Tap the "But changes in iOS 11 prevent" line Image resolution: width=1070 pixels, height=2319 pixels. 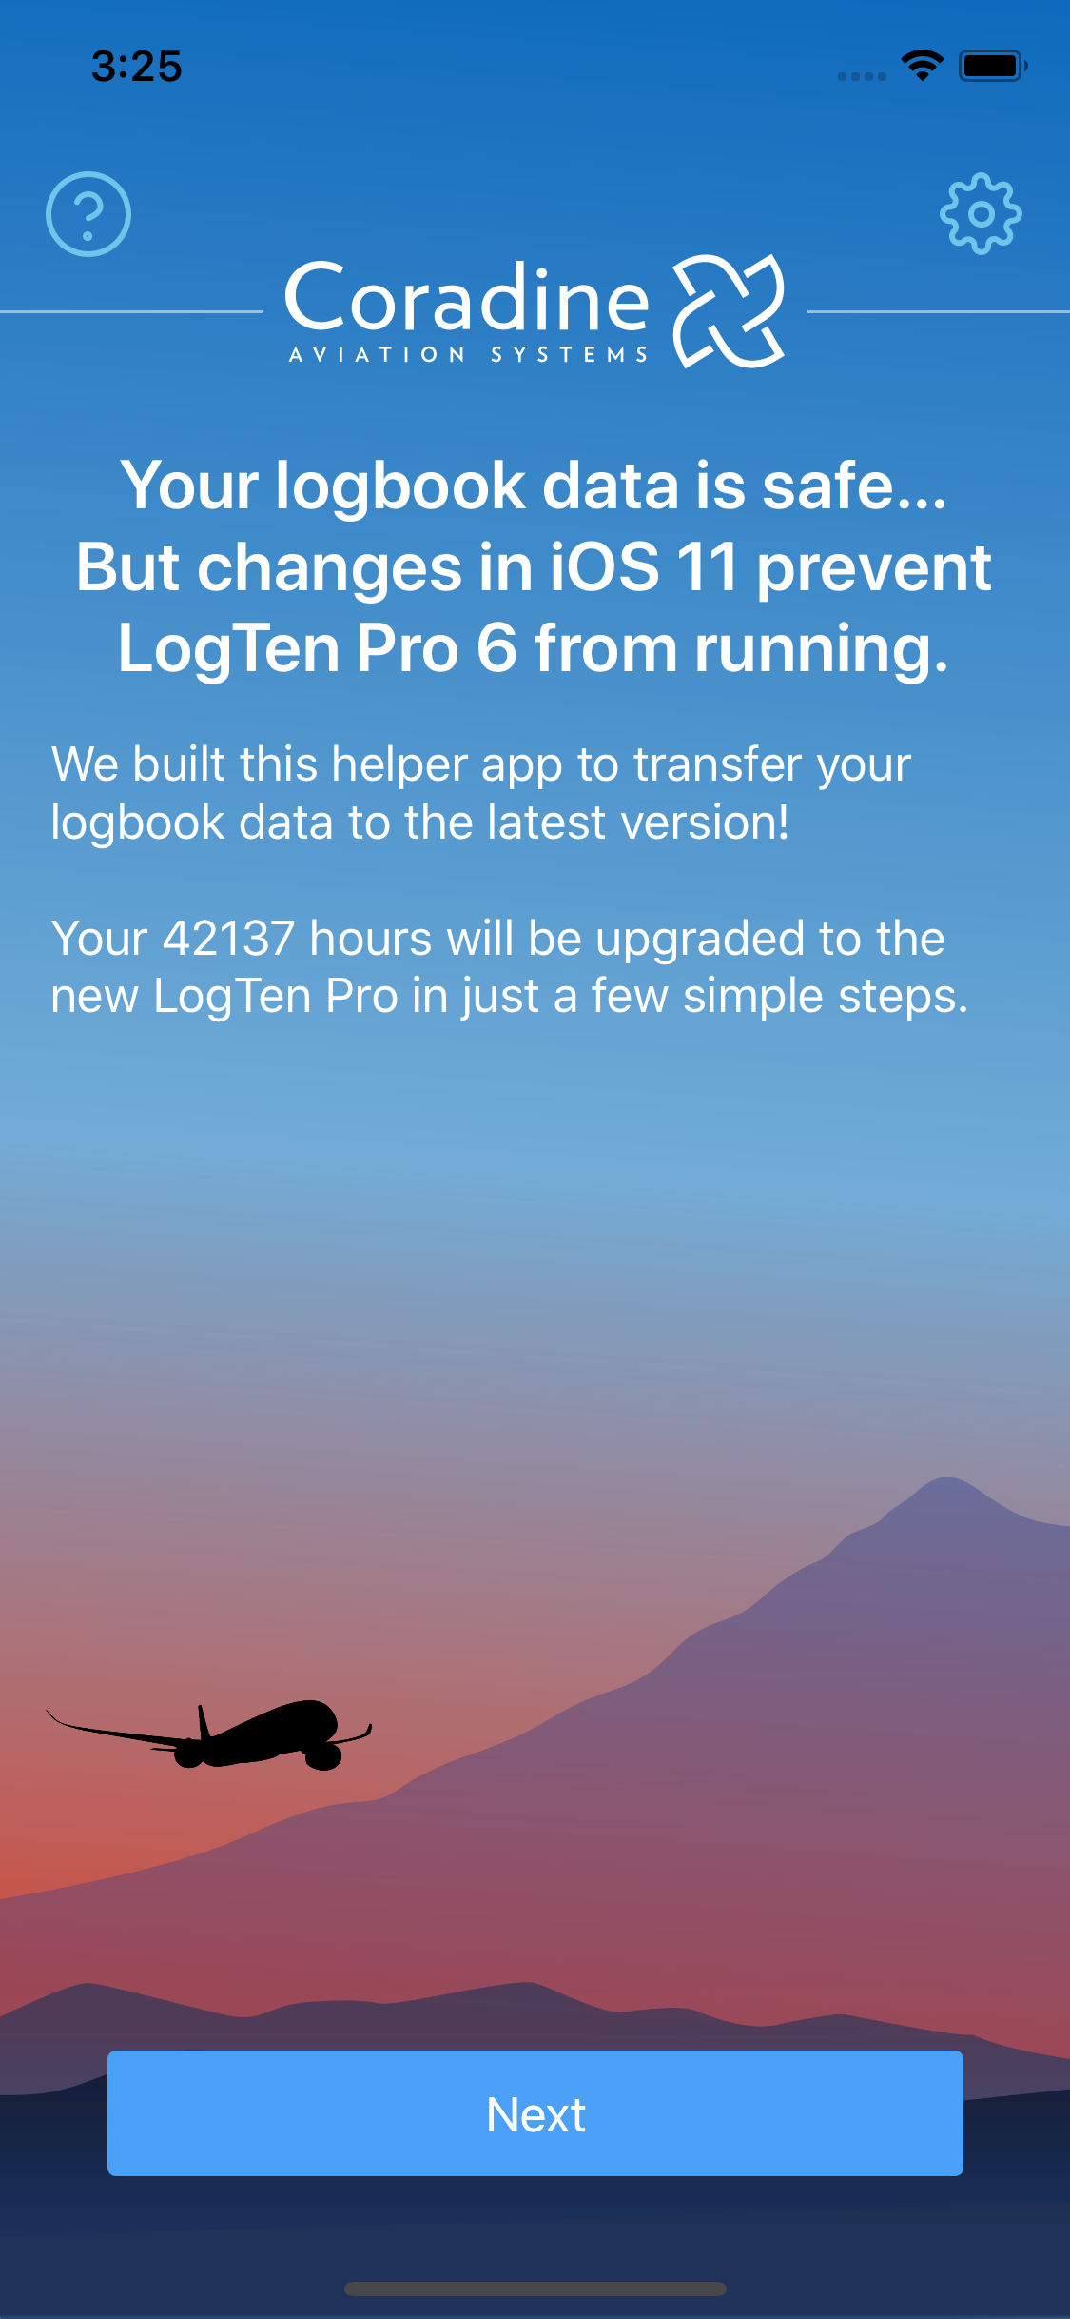click(534, 567)
